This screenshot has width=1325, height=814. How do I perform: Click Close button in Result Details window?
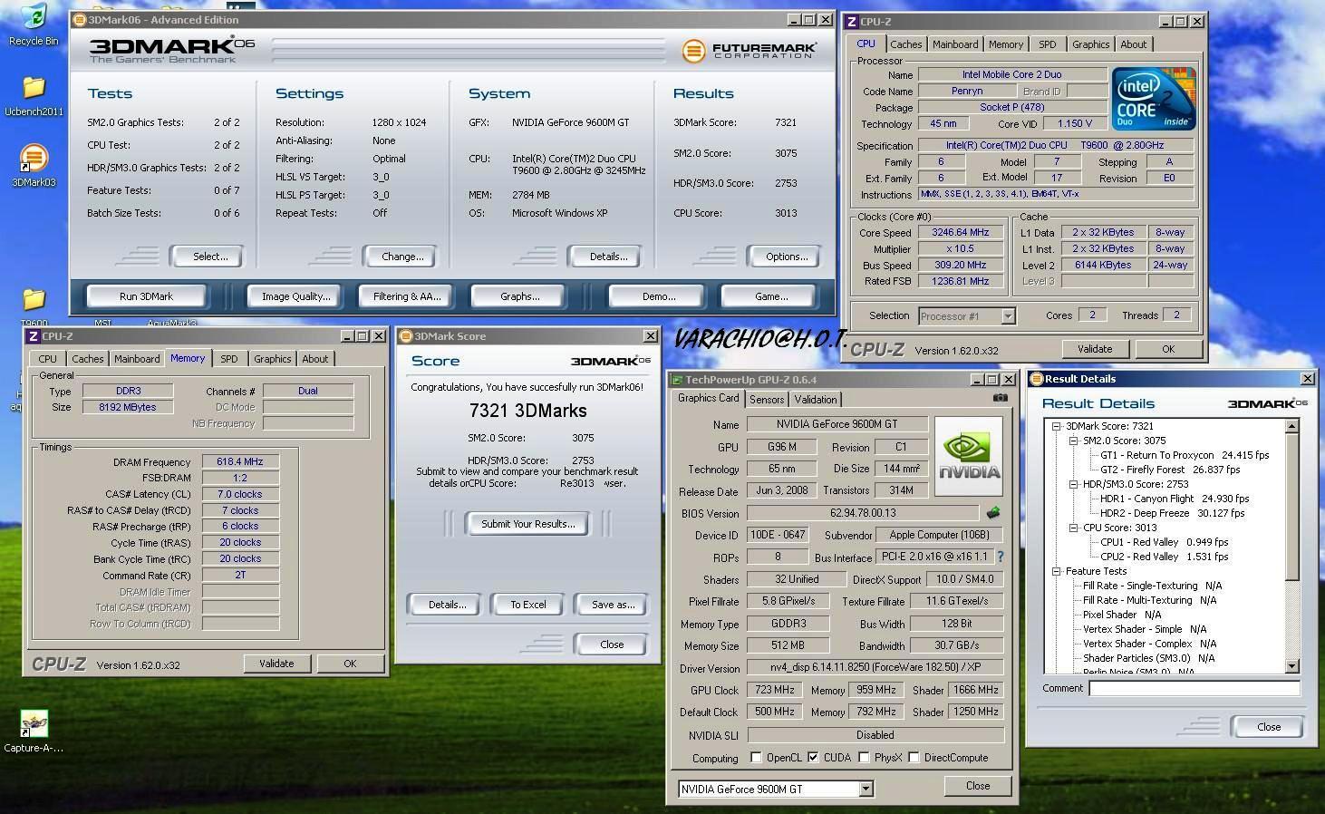tap(1269, 727)
